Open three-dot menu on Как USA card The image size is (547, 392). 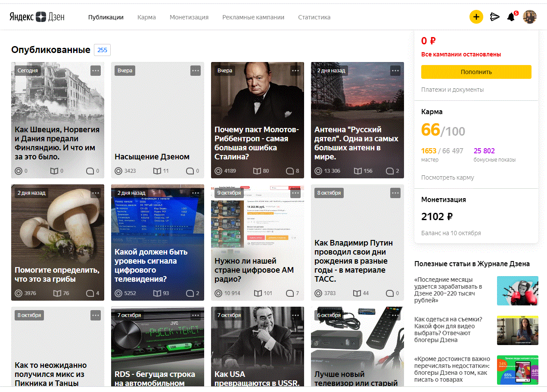coord(295,315)
